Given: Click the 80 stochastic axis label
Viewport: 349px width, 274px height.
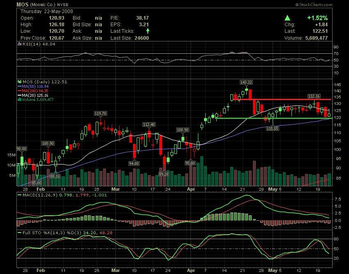Looking at the screenshot, I should (336, 239).
